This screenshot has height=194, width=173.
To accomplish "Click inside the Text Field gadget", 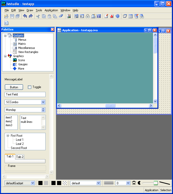I will 25,94.
